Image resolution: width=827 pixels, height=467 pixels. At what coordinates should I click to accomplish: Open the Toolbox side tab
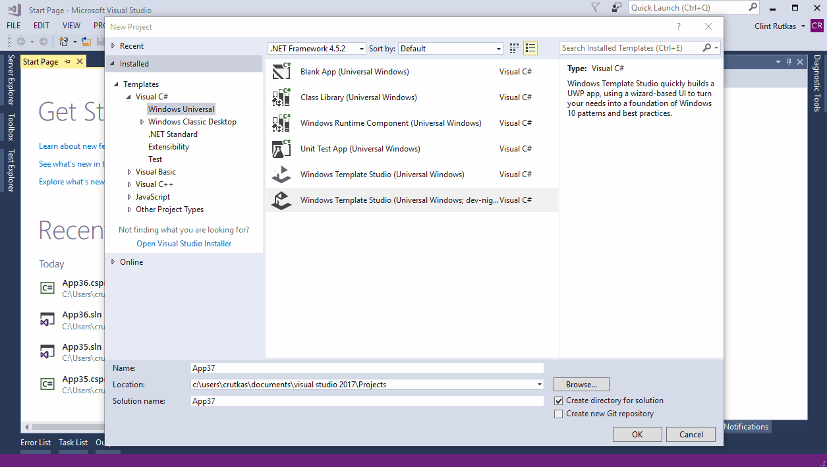(11, 128)
